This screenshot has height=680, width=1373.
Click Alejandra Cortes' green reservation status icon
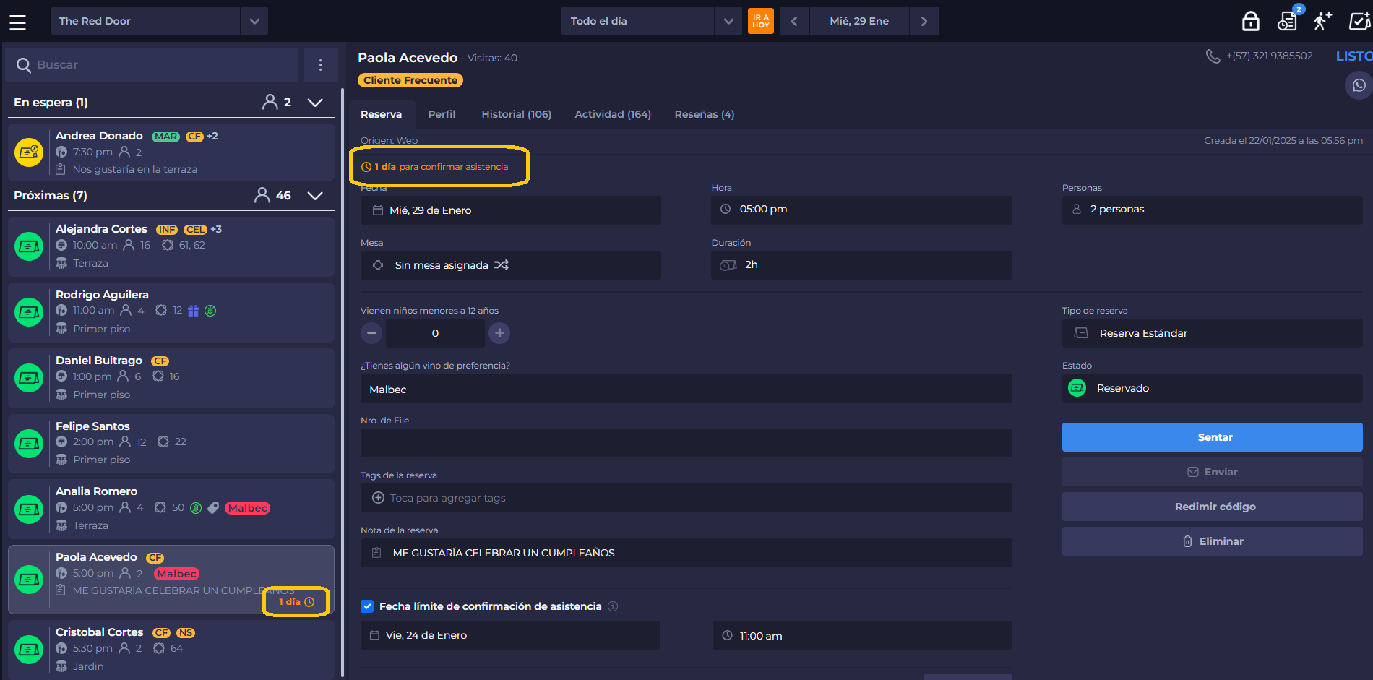point(29,246)
